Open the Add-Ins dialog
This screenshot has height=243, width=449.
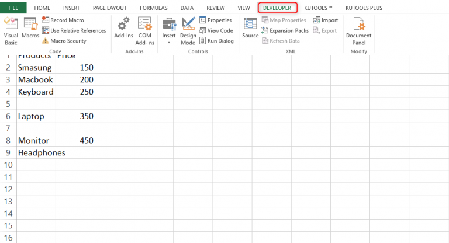123,30
